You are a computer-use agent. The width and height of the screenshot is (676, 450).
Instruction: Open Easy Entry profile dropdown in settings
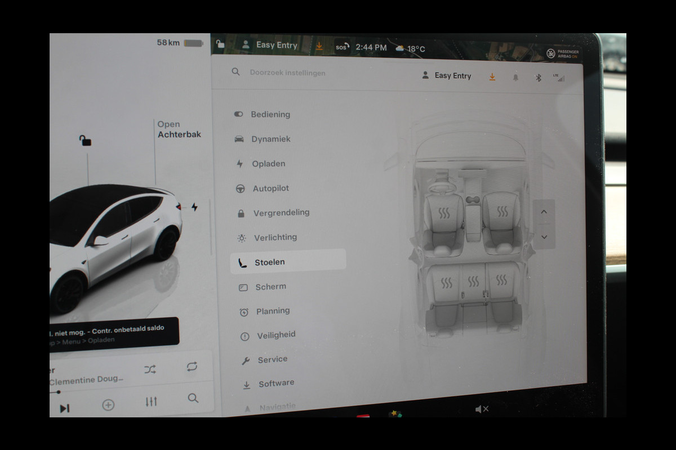(447, 75)
